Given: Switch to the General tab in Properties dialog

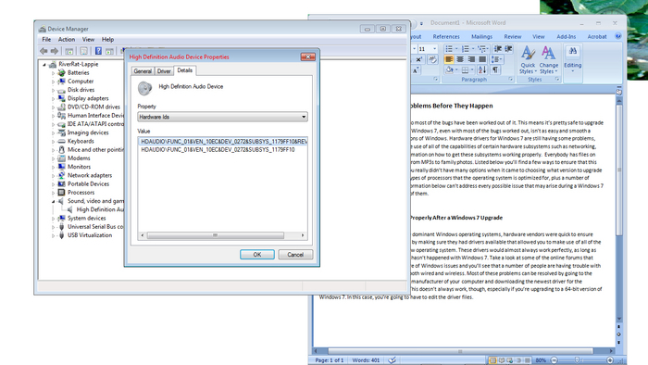Looking at the screenshot, I should tap(143, 71).
